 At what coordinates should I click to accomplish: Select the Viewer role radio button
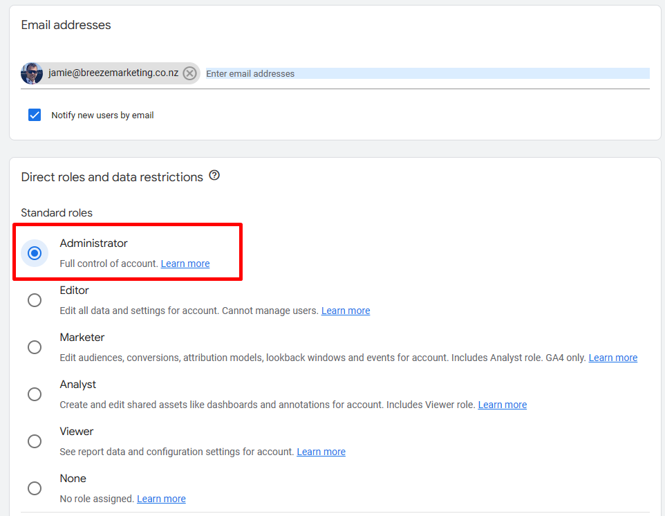pos(35,441)
